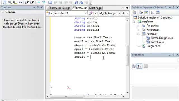Viewport: 179px width, 101px height.
Task: Collapse the Form1.cs node
Action: point(138,34)
